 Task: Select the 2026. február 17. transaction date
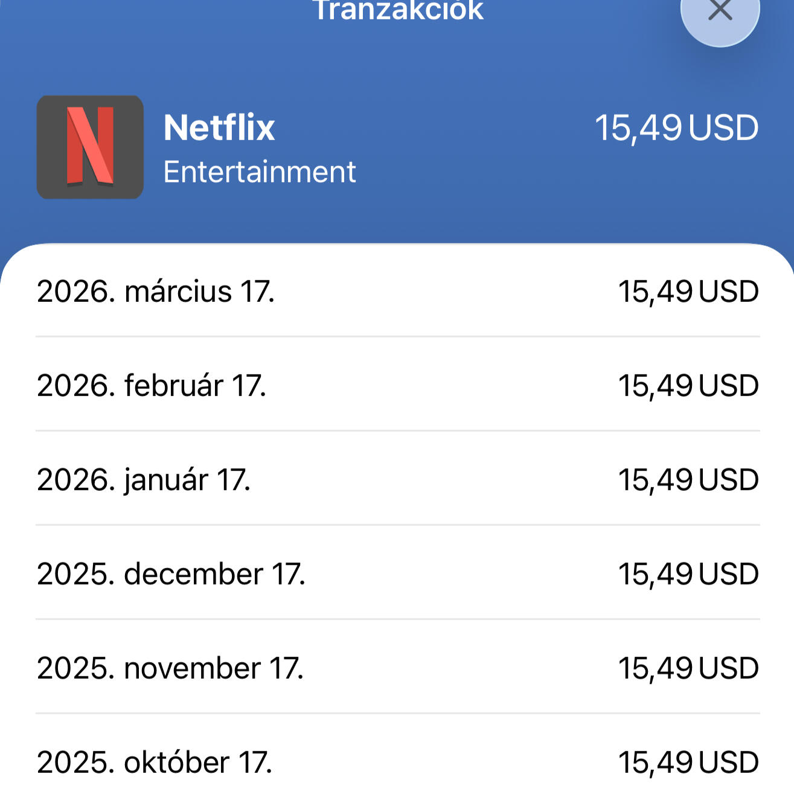[x=152, y=386]
